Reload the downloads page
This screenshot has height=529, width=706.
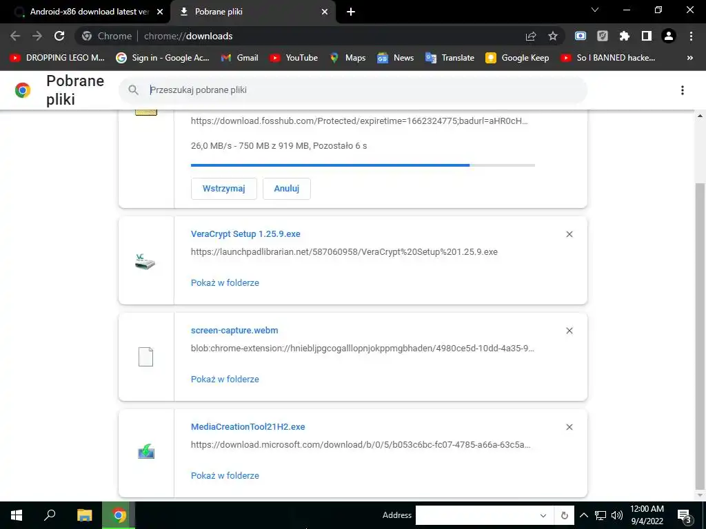(x=59, y=36)
